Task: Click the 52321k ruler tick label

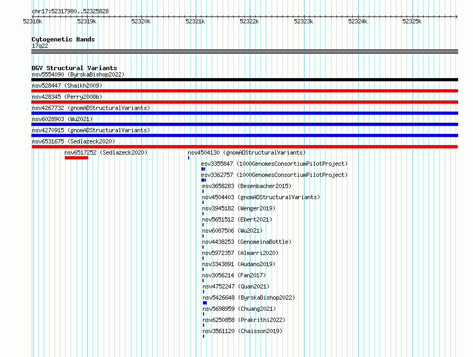Action: tap(195, 21)
